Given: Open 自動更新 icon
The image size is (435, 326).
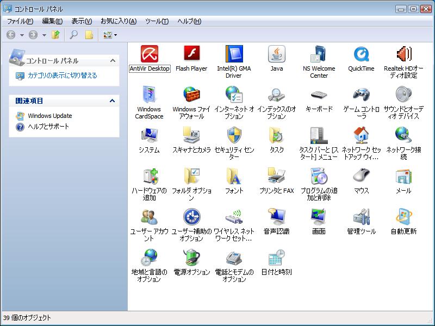Looking at the screenshot, I should click(403, 217).
